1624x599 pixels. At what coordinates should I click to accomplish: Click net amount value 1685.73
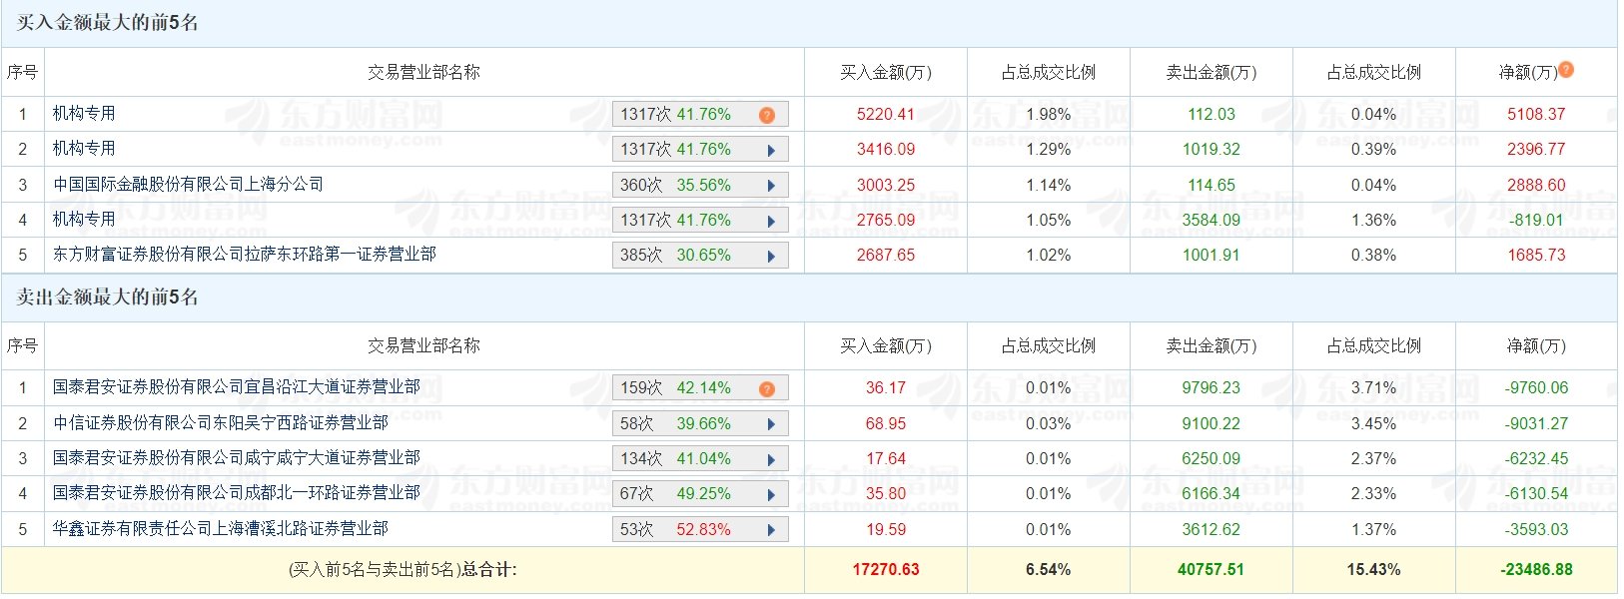coord(1536,256)
